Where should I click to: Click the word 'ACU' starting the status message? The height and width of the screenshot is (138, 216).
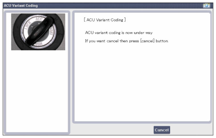[89, 33]
